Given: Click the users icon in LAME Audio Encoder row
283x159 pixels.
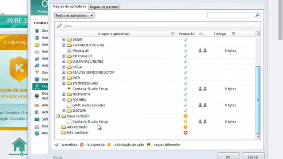Looking at the screenshot, I should coord(203,105).
